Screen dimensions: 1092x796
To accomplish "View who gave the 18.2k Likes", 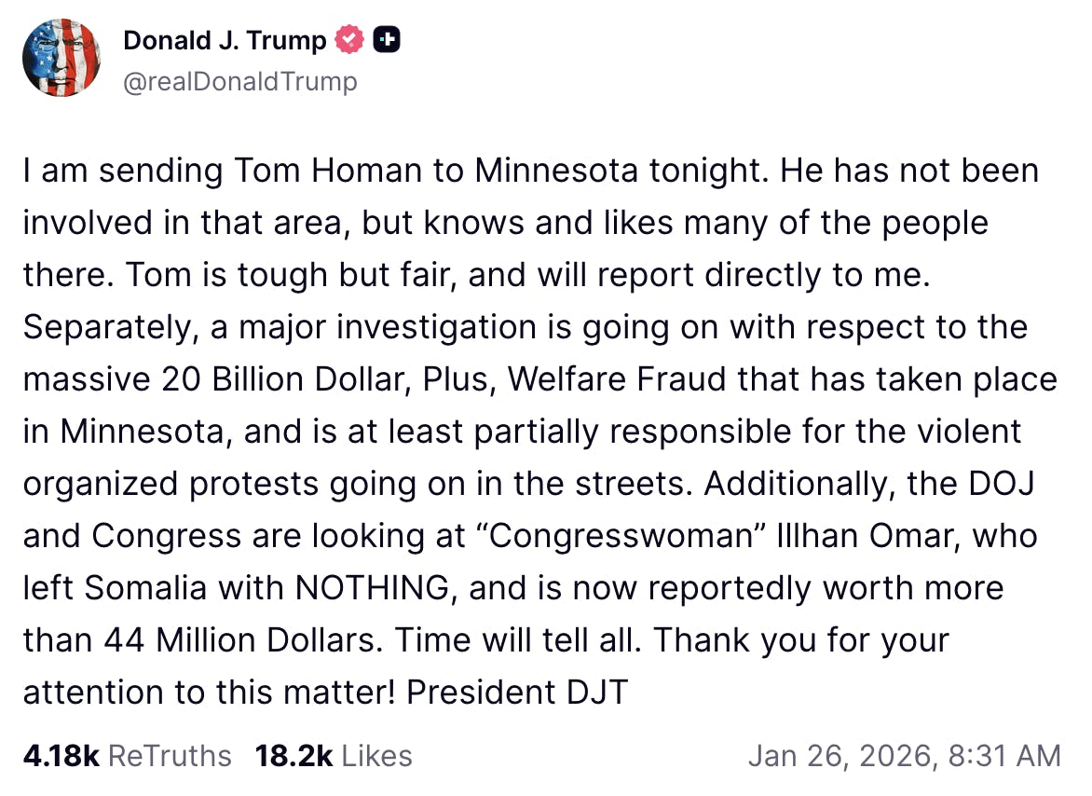I will pyautogui.click(x=335, y=756).
